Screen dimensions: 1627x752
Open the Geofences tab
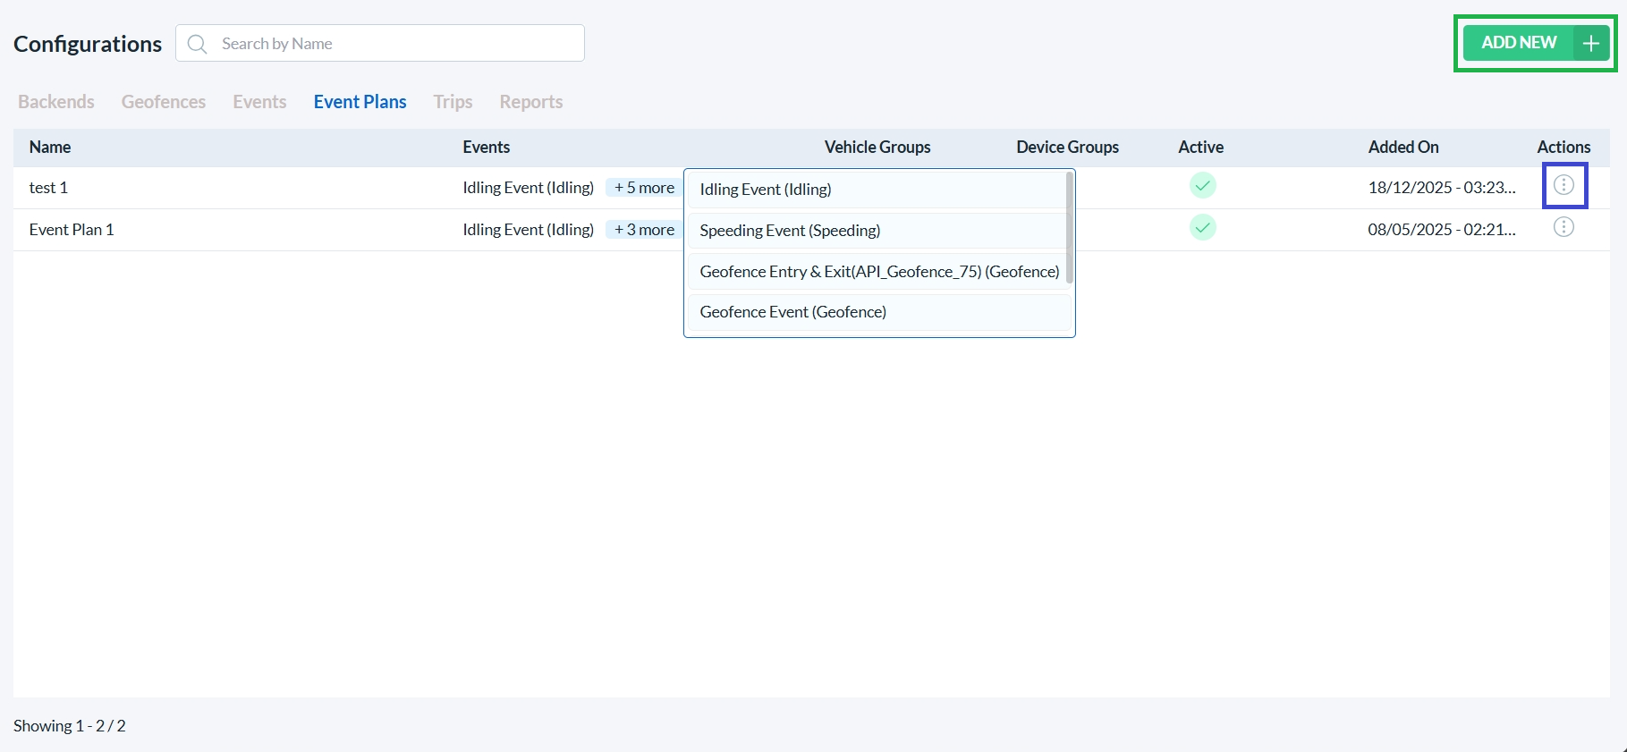tap(164, 102)
